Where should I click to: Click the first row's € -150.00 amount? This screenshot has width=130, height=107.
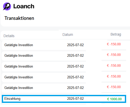click(x=114, y=44)
